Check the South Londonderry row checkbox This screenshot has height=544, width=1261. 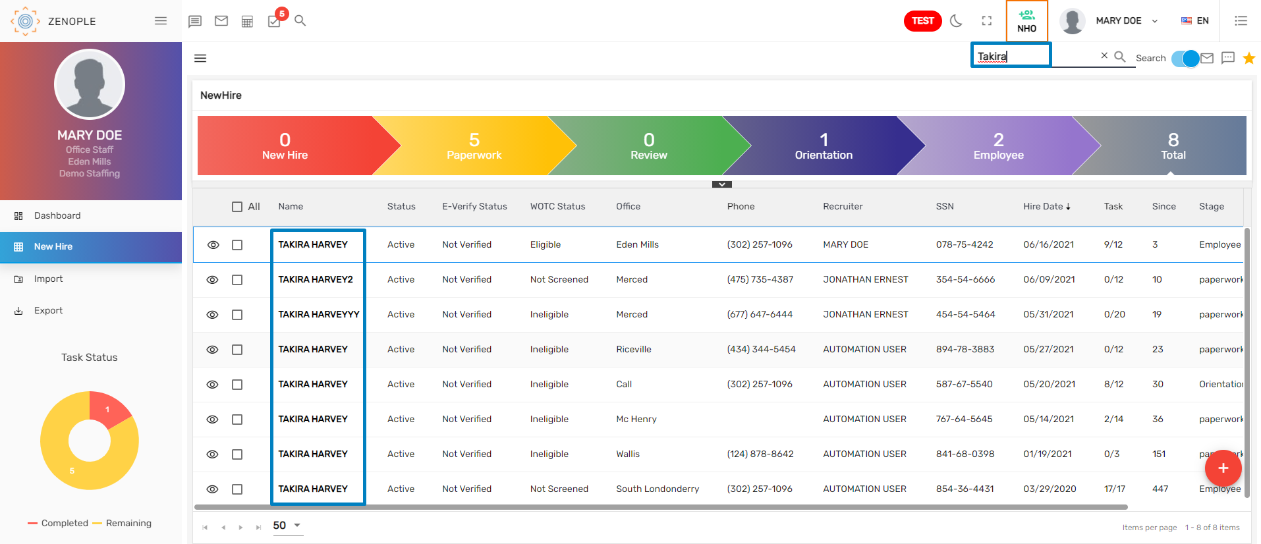pos(237,489)
